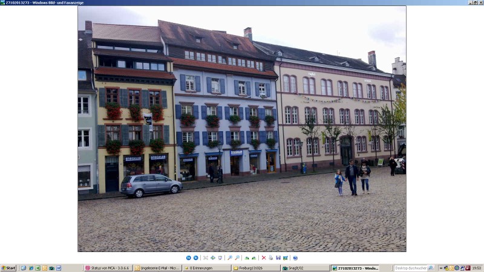Open the image for editing
Viewport: 484px width, 272px height.
coord(285,257)
